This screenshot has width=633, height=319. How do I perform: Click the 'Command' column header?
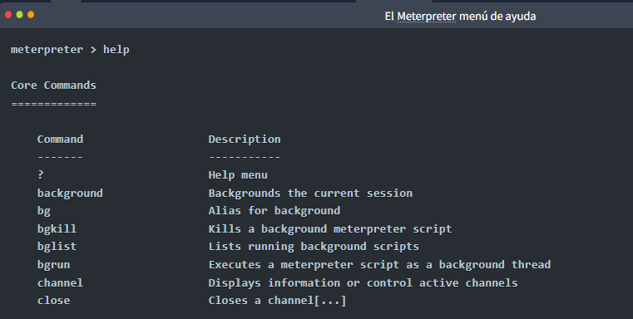[60, 139]
